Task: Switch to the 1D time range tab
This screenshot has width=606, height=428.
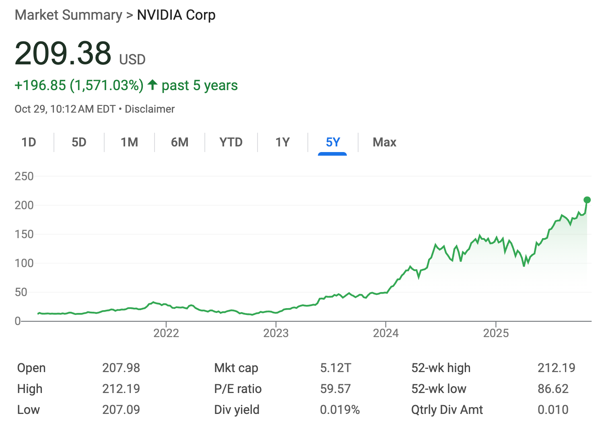Action: pyautogui.click(x=29, y=142)
